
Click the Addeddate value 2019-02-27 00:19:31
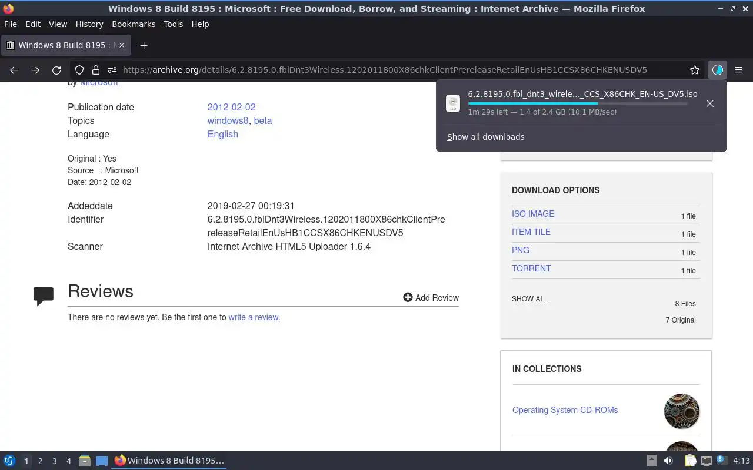251,206
